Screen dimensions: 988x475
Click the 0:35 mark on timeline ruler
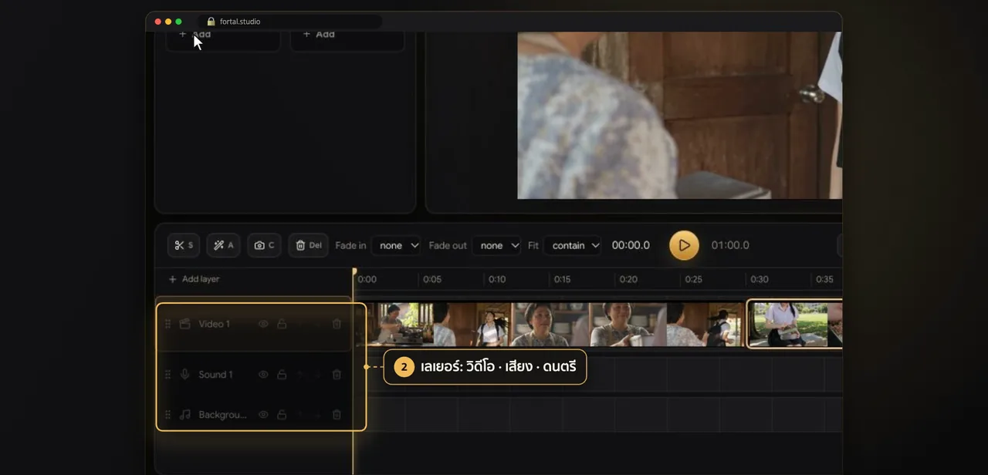(824, 279)
